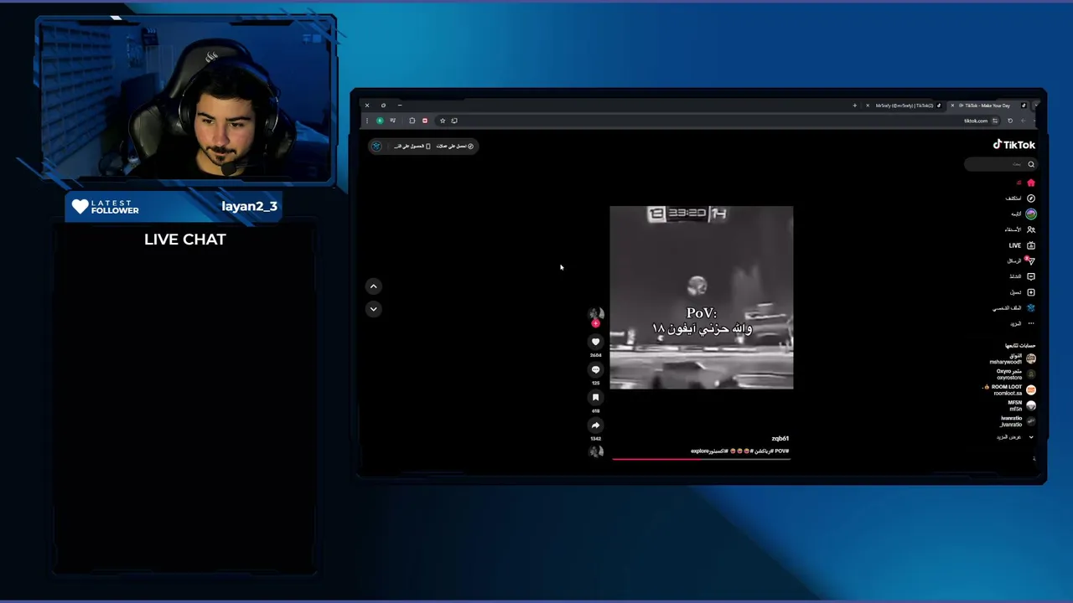The width and height of the screenshot is (1073, 603).
Task: Open the ROOM LOOT followed account
Action: click(x=1011, y=389)
